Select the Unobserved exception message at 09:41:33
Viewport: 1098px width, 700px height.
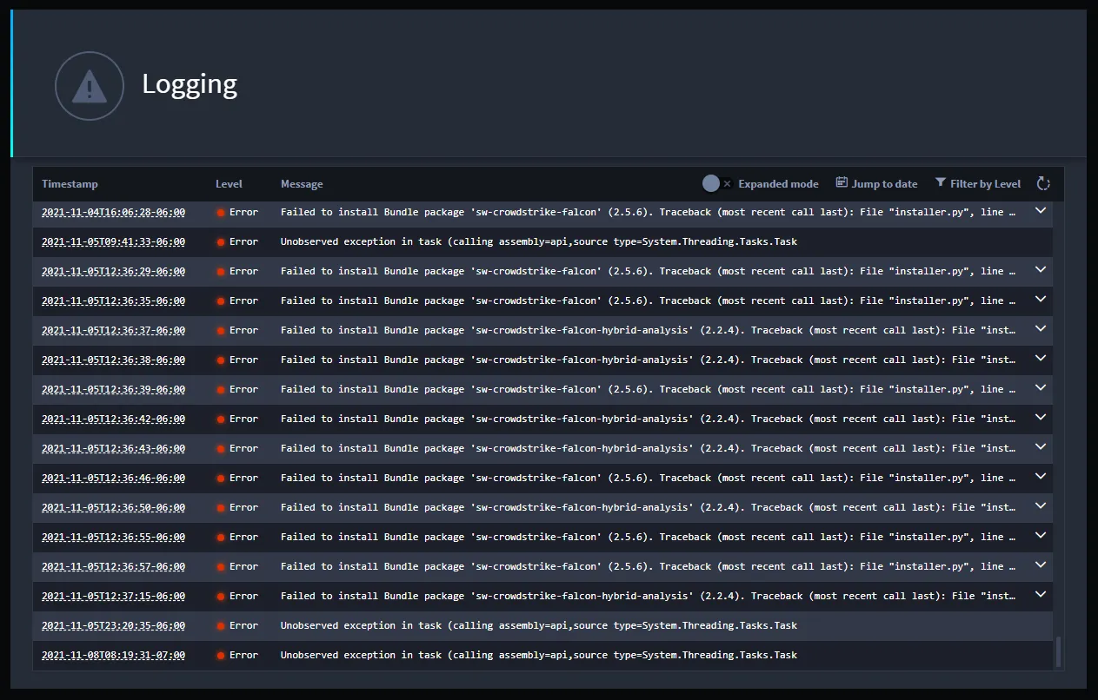click(x=539, y=241)
